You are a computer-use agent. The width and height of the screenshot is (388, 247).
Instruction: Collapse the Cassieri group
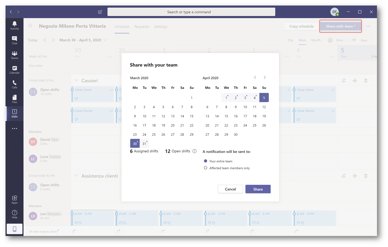click(76, 80)
